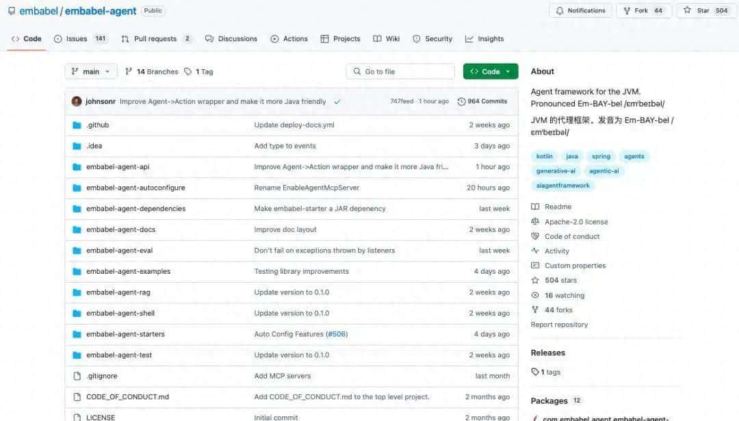Click the green commit status checkmark

click(337, 101)
